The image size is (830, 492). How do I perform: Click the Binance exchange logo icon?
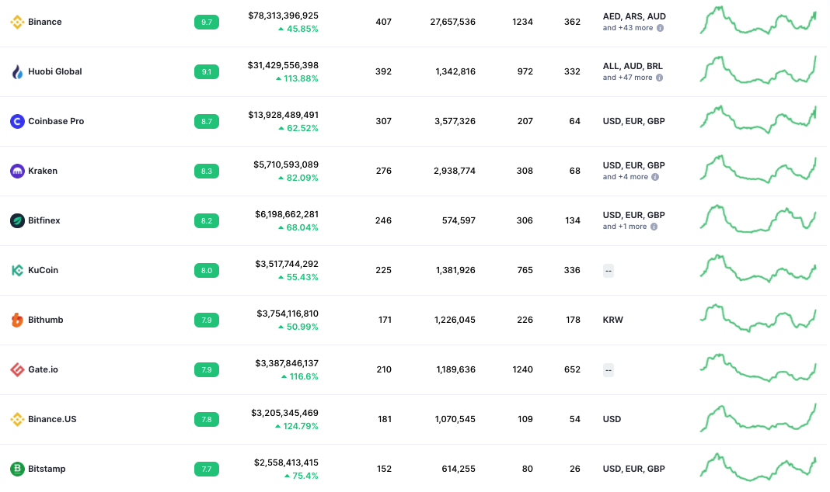(17, 22)
